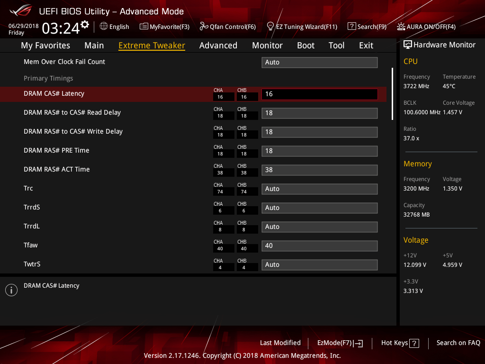This screenshot has height=364, width=485.
Task: Click the Qfan Control fan icon
Action: 204,27
